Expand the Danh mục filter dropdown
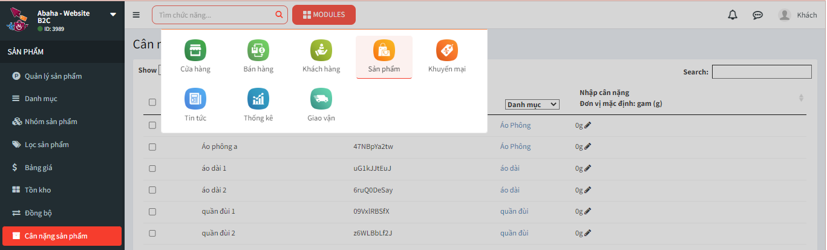827x250 pixels. [x=532, y=105]
